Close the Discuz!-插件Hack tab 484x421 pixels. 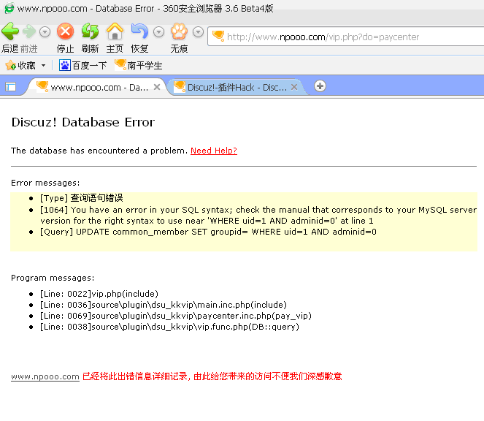(x=294, y=87)
